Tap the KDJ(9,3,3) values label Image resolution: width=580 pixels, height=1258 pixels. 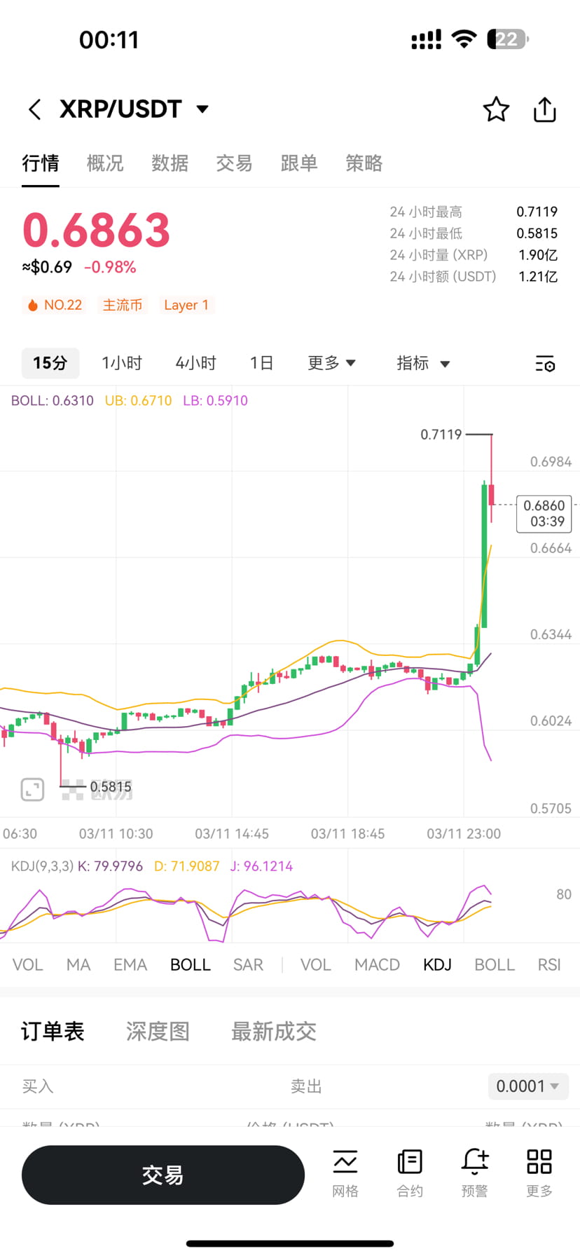coord(152,866)
